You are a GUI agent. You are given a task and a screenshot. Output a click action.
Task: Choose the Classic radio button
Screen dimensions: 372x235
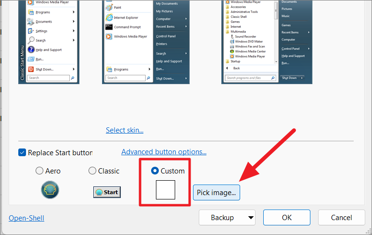coord(92,171)
